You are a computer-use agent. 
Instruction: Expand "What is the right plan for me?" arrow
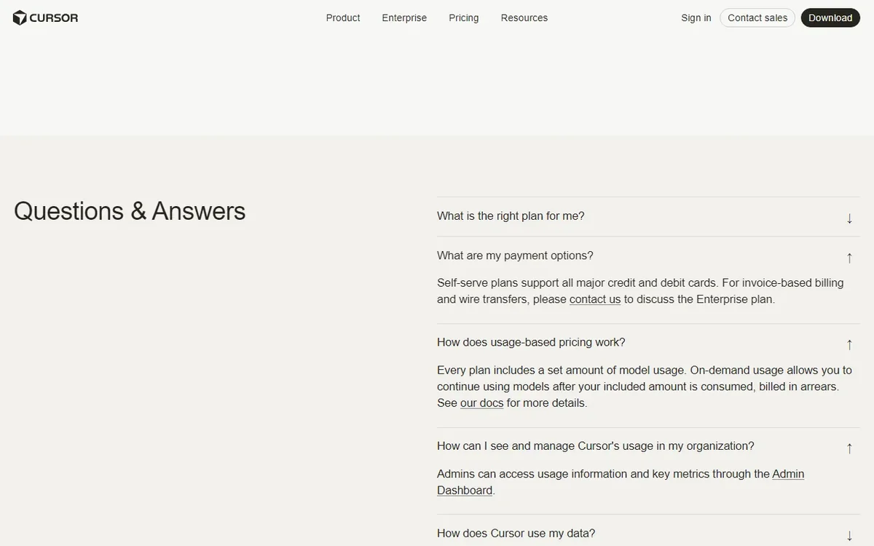(849, 218)
